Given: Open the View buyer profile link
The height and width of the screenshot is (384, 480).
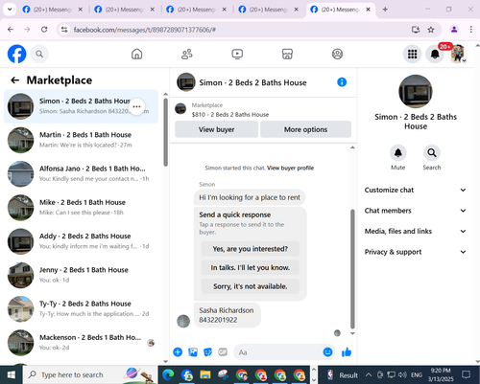Looking at the screenshot, I should (x=290, y=168).
